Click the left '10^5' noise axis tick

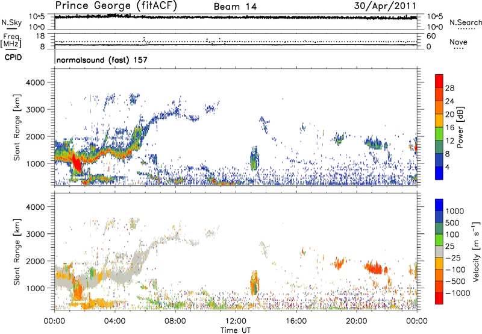click(37, 17)
